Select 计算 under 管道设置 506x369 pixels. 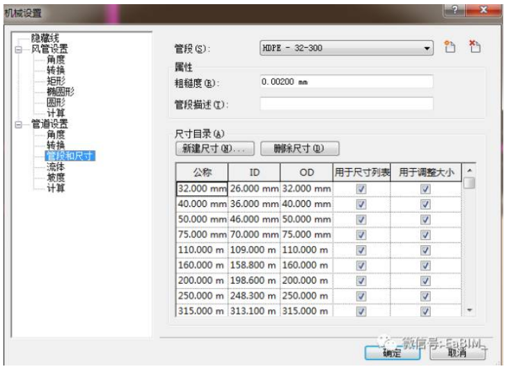56,188
